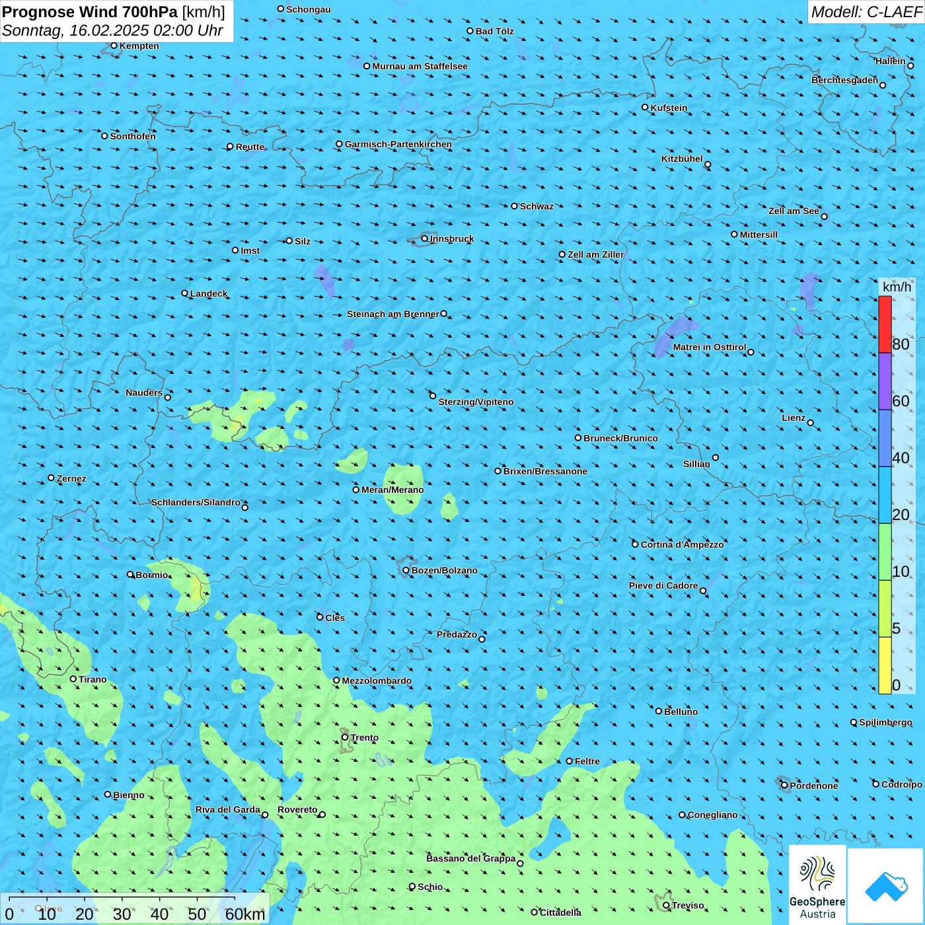
Task: Click the Bad Tölz label
Action: (494, 31)
